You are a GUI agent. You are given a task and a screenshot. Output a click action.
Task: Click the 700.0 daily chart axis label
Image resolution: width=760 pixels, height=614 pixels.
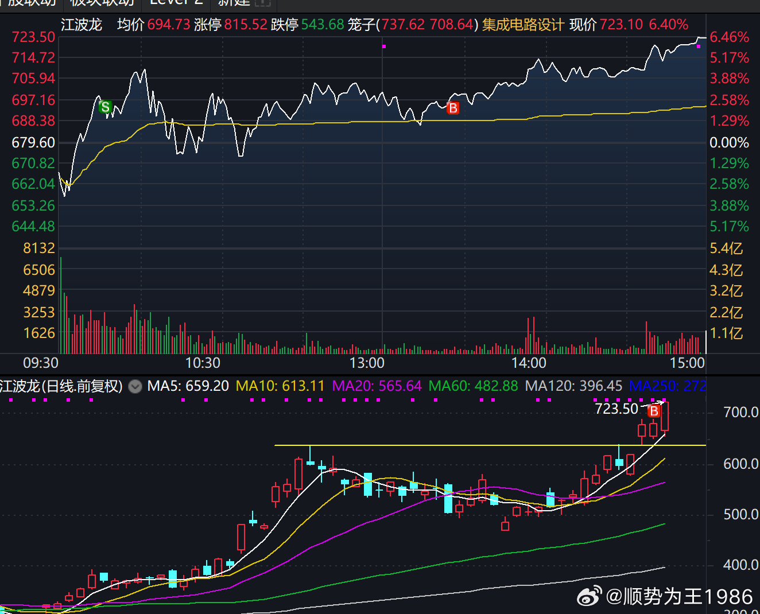[x=741, y=413]
